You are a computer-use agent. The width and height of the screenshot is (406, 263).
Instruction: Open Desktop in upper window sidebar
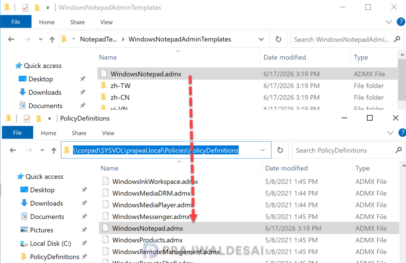coord(41,79)
